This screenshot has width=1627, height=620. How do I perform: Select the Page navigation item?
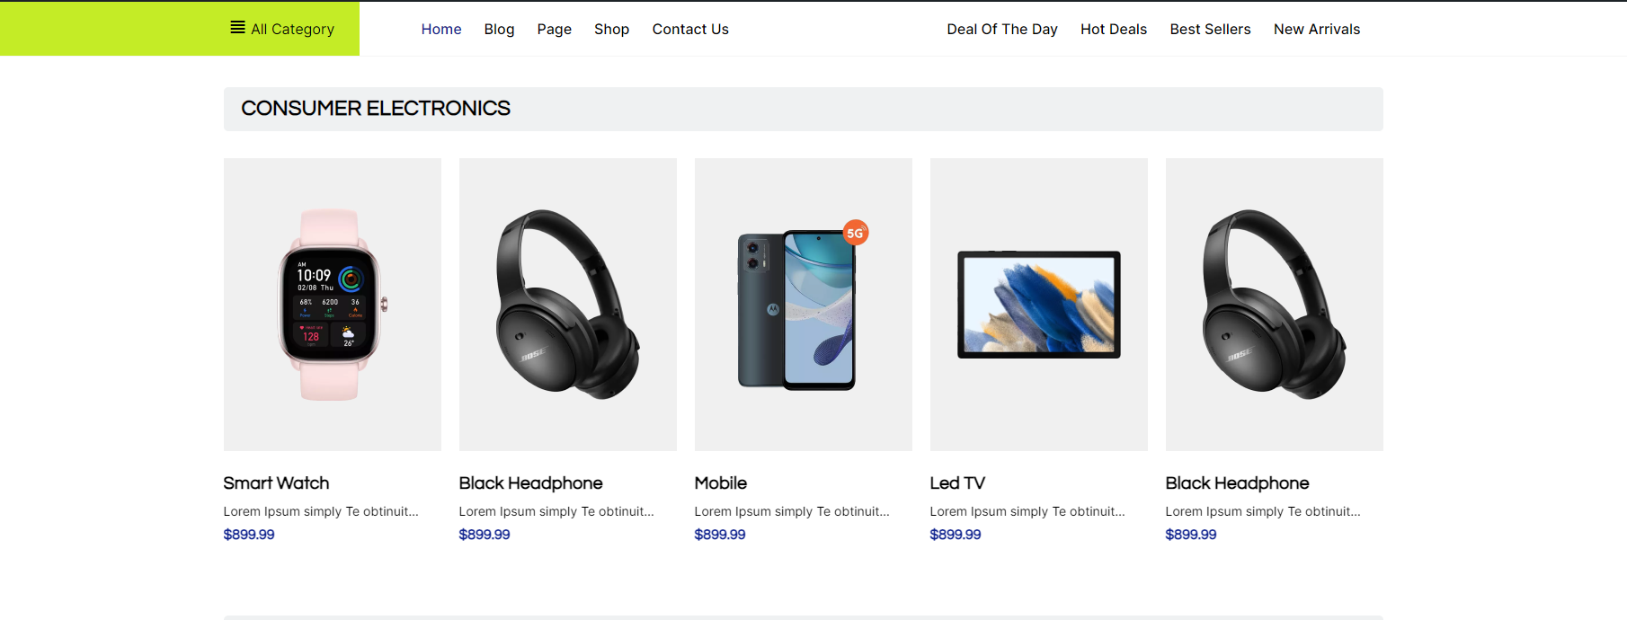click(x=554, y=30)
